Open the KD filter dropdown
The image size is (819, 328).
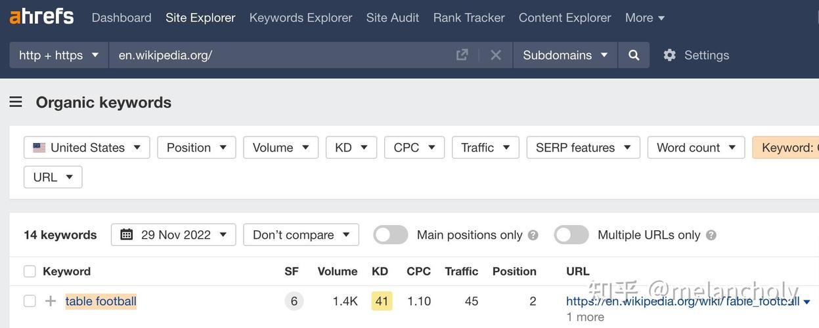point(351,148)
